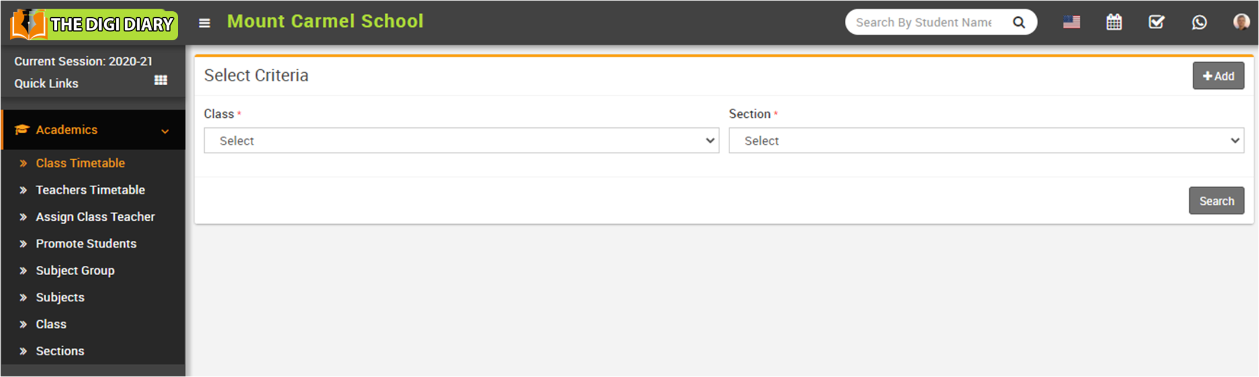Click the search magnifier icon
Image resolution: width=1259 pixels, height=377 pixels.
pyautogui.click(x=1019, y=22)
